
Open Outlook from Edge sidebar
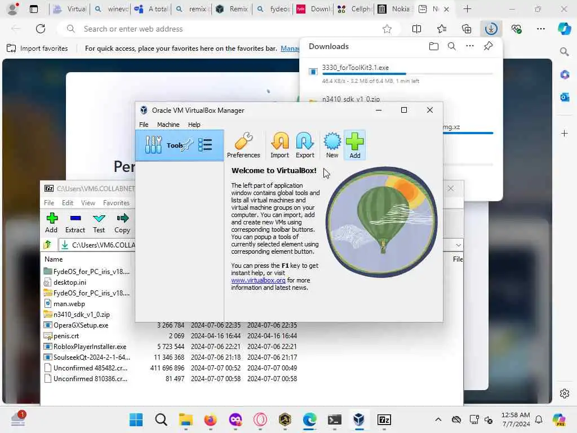[x=565, y=97]
